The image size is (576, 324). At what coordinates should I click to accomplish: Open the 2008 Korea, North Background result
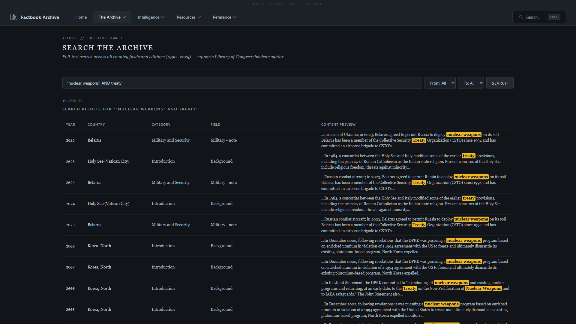click(99, 246)
